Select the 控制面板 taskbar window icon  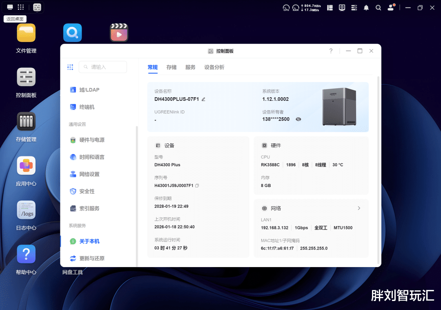(37, 7)
